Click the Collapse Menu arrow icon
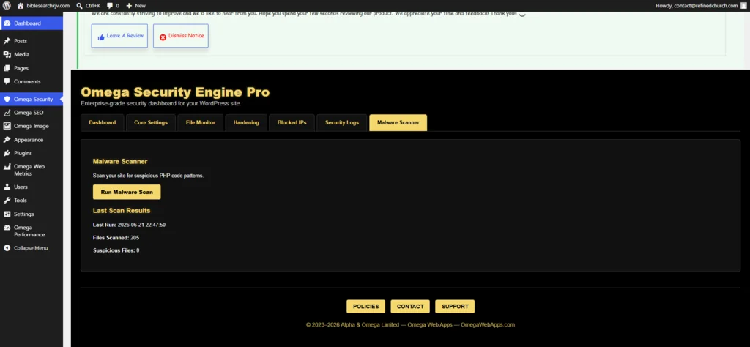 click(x=7, y=248)
